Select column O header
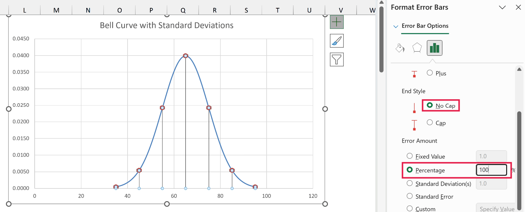Image resolution: width=525 pixels, height=212 pixels. click(120, 10)
